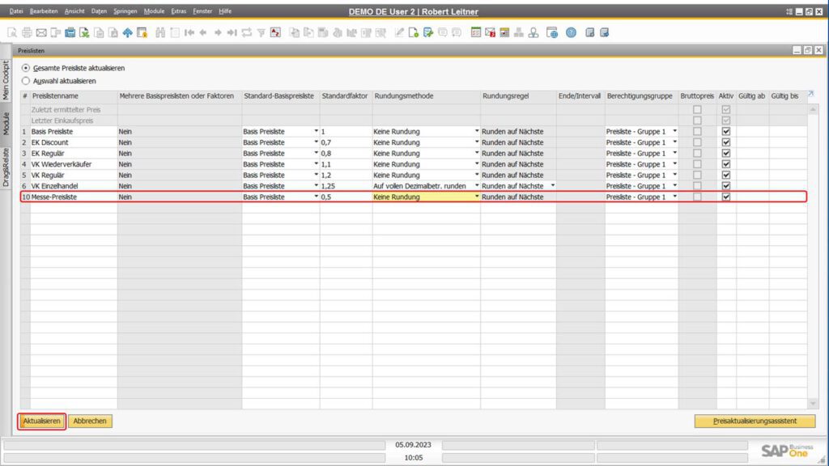Open Rundungsmethode dropdown for Messe-Preisliste
This screenshot has height=466, width=829.
pos(476,197)
